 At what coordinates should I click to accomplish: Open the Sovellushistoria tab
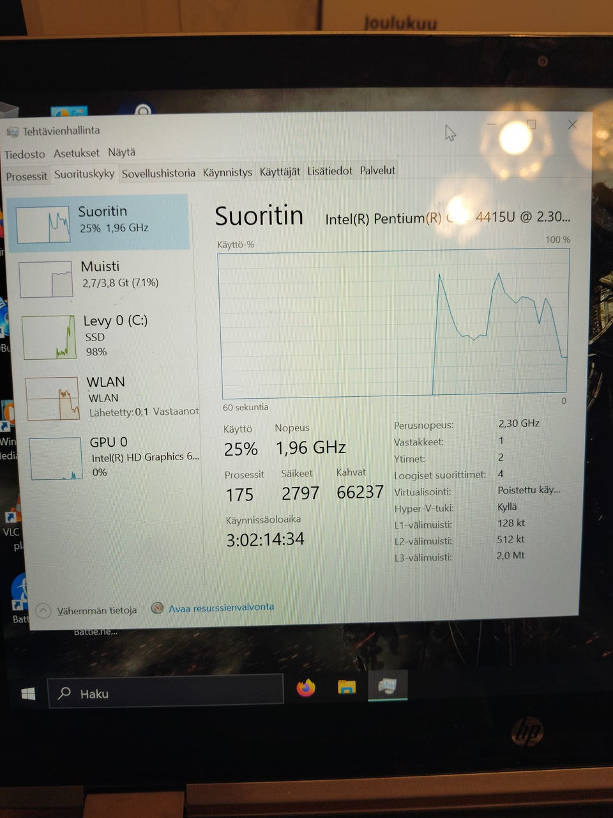coord(158,173)
